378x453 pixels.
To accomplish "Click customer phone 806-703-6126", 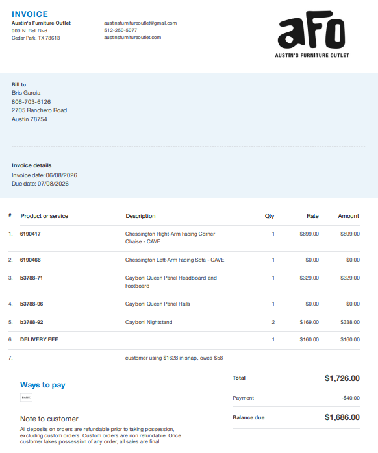I will pos(31,102).
